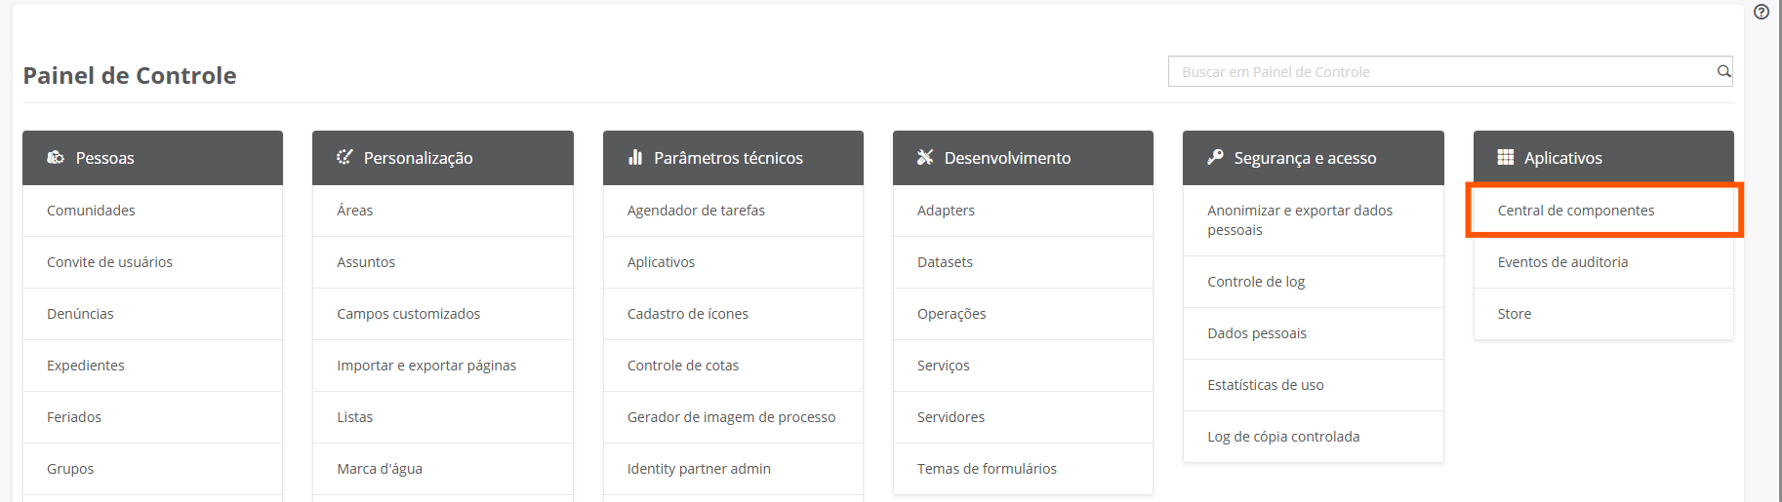Open the Store link

click(1514, 314)
